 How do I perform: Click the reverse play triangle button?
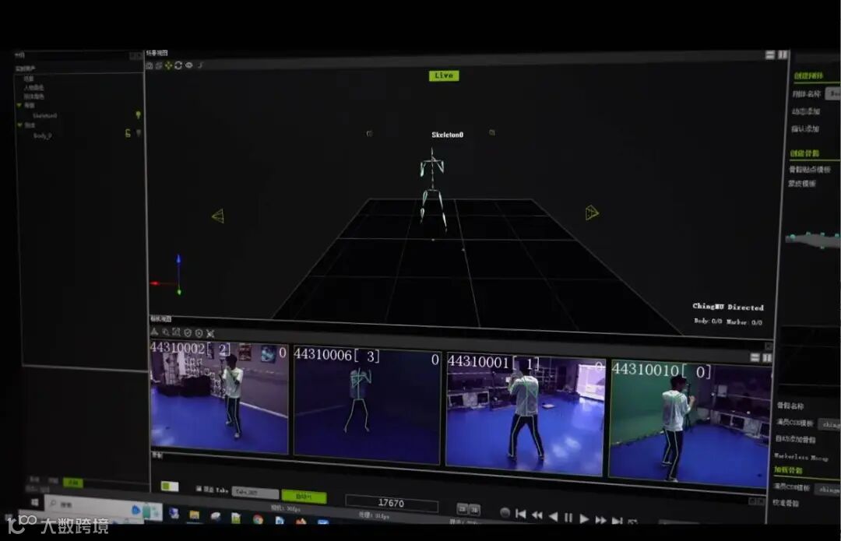click(x=553, y=516)
